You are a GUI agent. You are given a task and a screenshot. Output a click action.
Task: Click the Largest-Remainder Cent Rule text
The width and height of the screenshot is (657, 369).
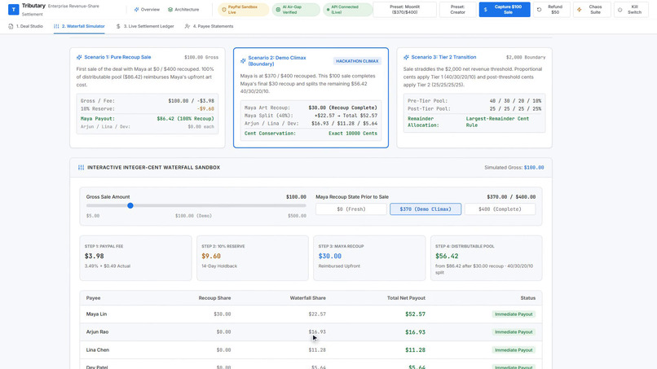(497, 122)
